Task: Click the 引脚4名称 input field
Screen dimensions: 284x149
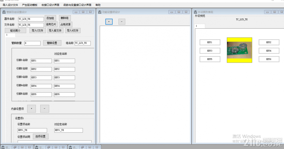Action: point(41,86)
